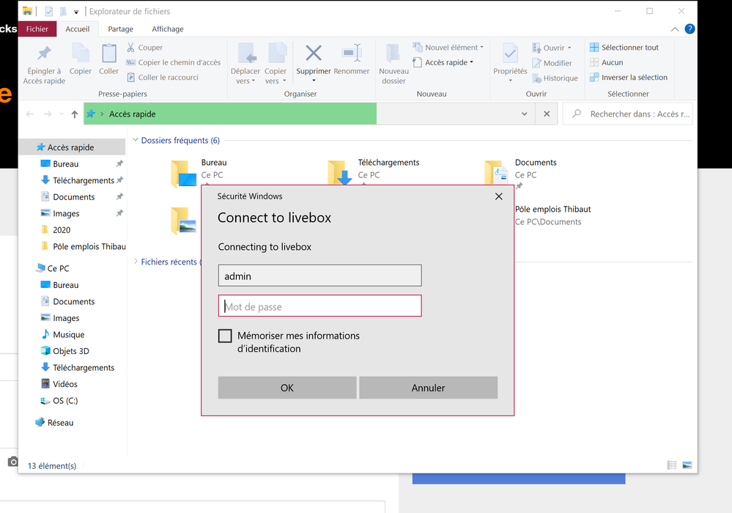This screenshot has height=513, width=732.
Task: Click the Nouveau dossier icon
Action: (x=393, y=54)
